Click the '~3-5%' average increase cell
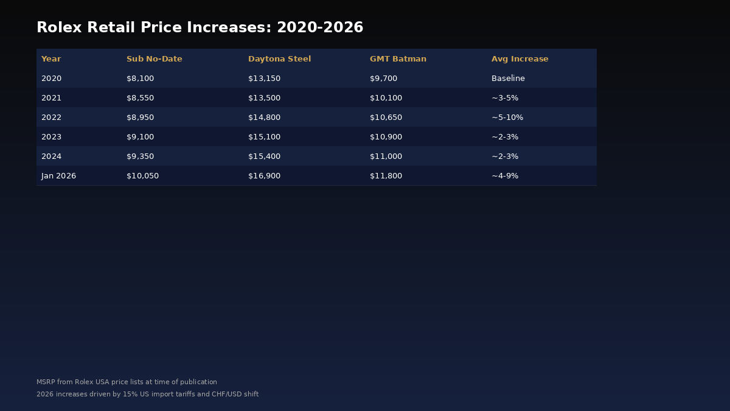The image size is (730, 411). click(505, 98)
